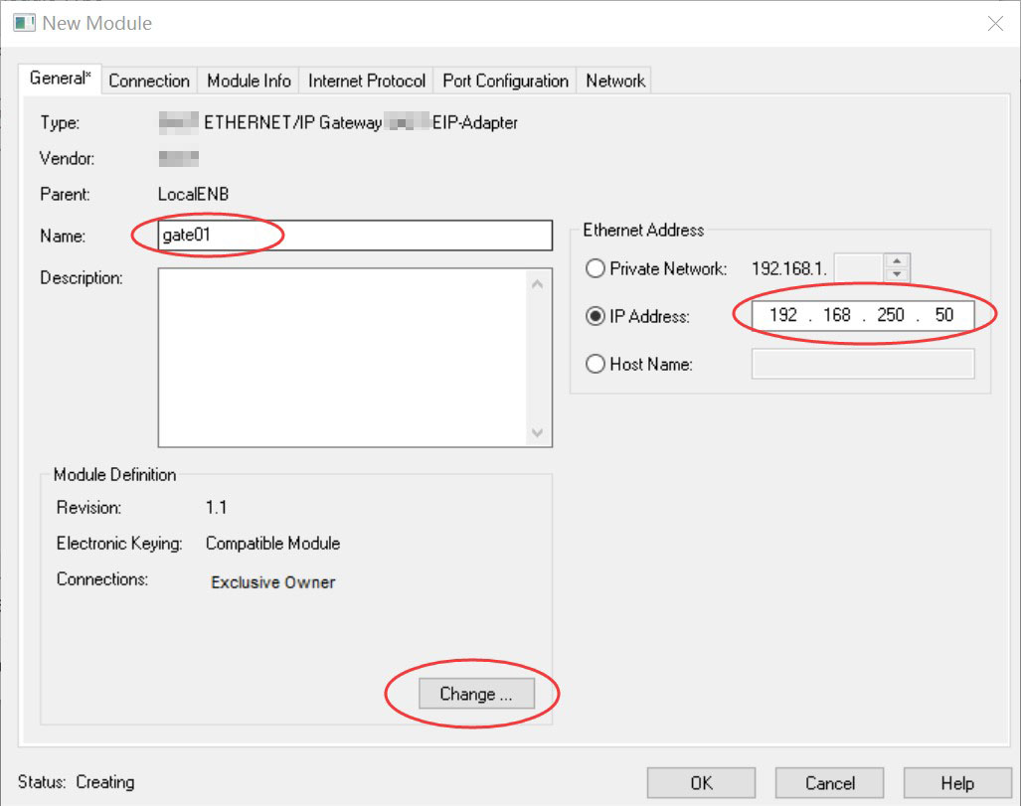Increase Private Network address with up arrow
The height and width of the screenshot is (806, 1021).
(897, 261)
